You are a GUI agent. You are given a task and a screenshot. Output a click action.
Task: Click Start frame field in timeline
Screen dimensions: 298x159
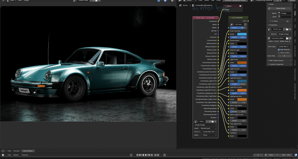tap(274, 155)
